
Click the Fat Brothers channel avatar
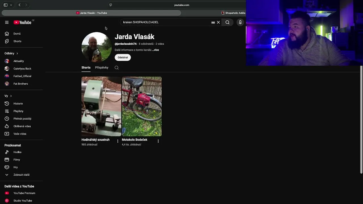coord(7,84)
